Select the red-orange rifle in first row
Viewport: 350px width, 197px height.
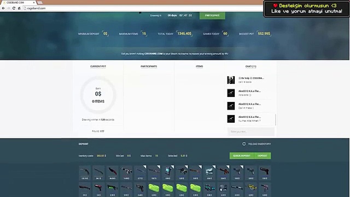(x=223, y=173)
